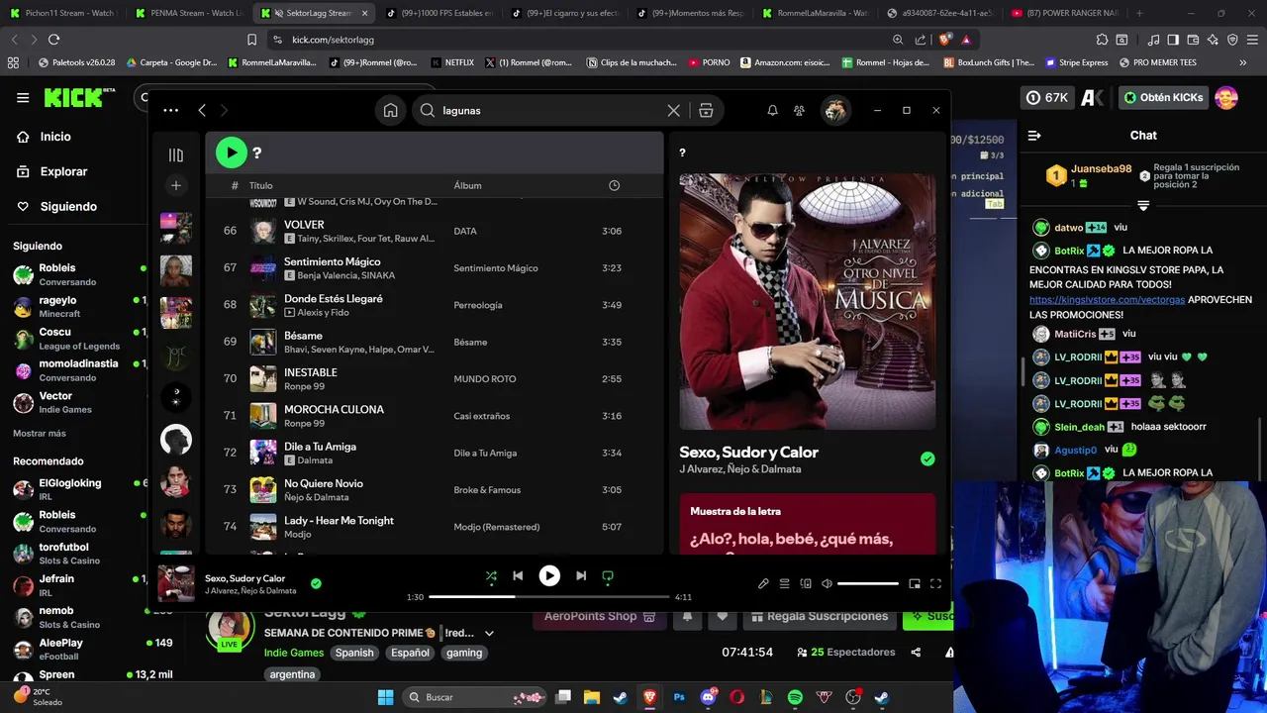Sort tracks by the duration clock icon
Viewport: 1267px width, 713px height.
click(614, 185)
